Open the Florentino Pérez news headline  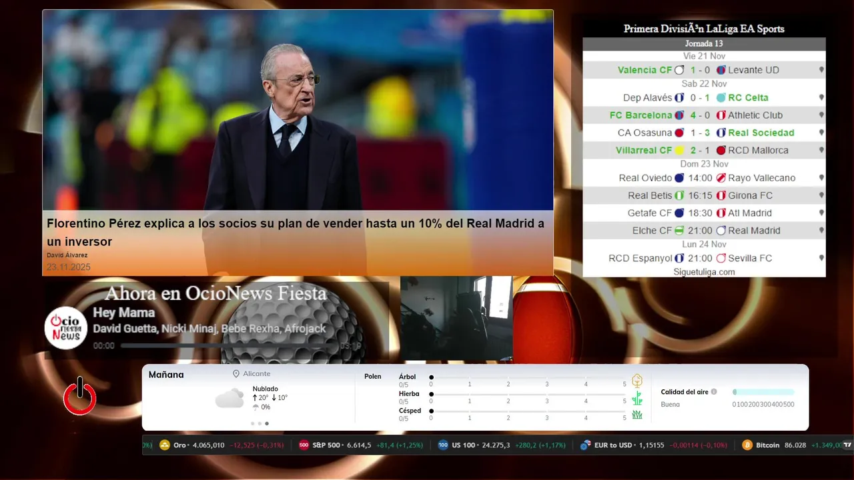(x=296, y=233)
